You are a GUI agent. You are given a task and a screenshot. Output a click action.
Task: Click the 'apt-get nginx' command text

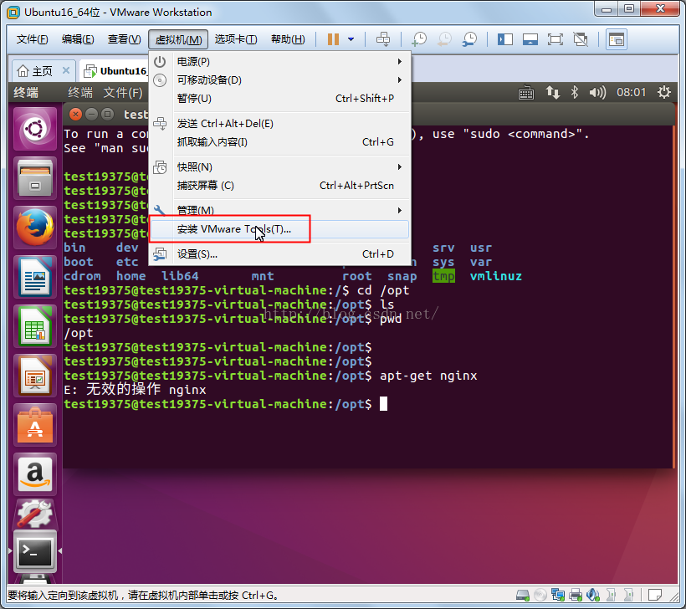428,376
